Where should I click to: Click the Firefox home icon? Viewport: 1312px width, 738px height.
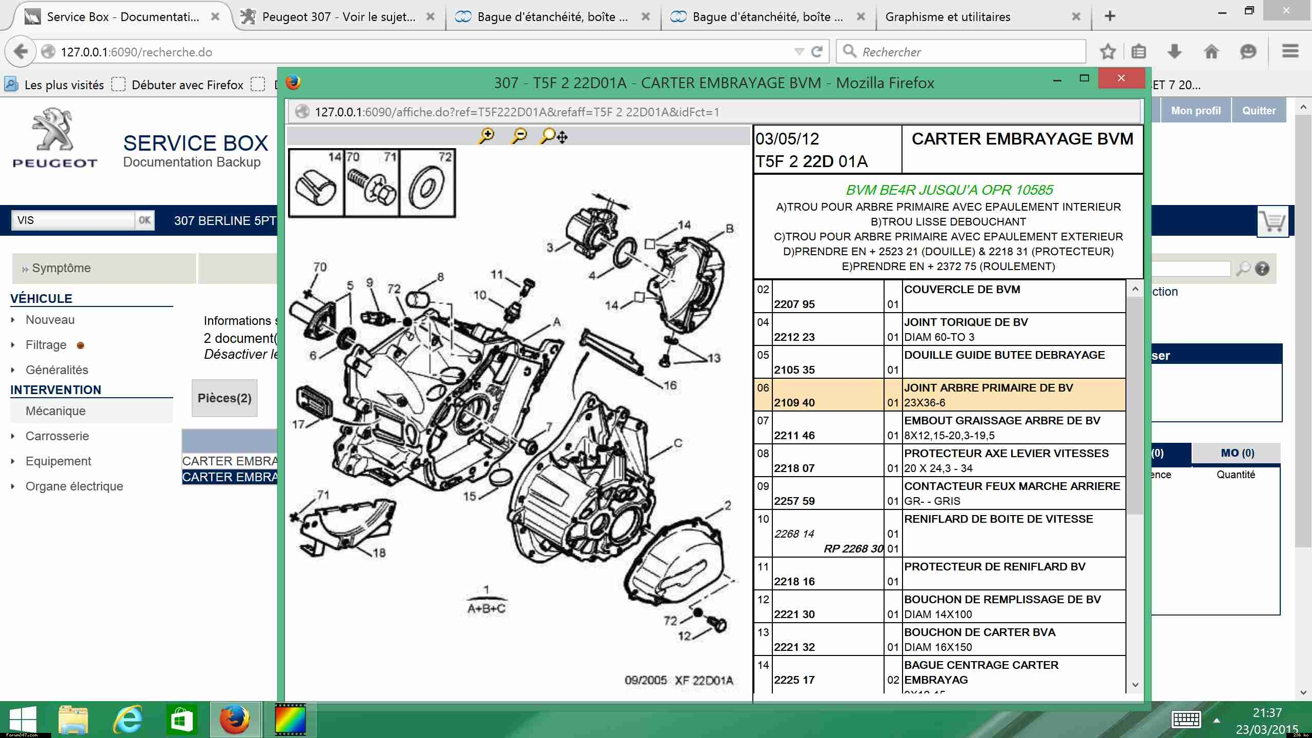pos(1212,52)
